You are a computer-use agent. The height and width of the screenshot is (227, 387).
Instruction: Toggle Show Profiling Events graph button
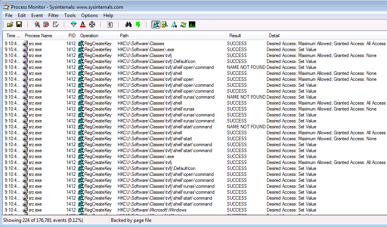pos(192,25)
